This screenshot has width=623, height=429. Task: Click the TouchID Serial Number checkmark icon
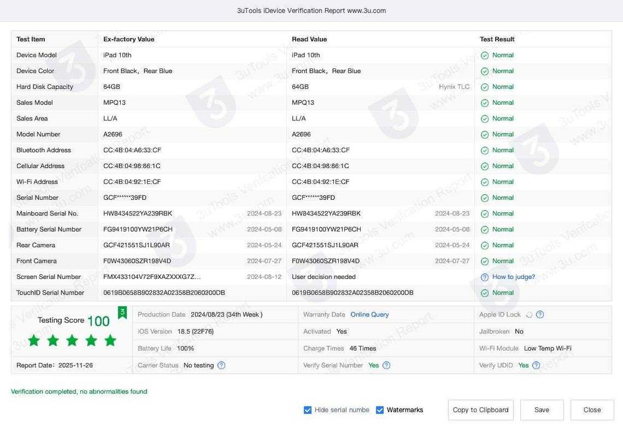[485, 293]
